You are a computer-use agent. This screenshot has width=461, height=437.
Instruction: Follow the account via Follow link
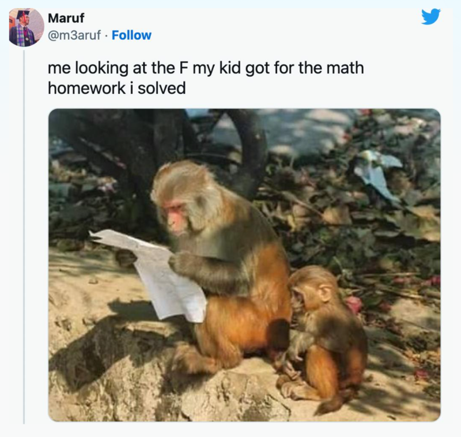coord(131,35)
